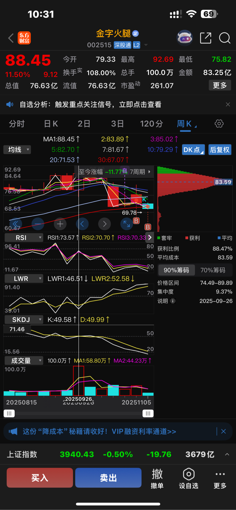Tap the highlighted 20250926 volume bar
Viewport: 236px width, 510px height.
79,381
